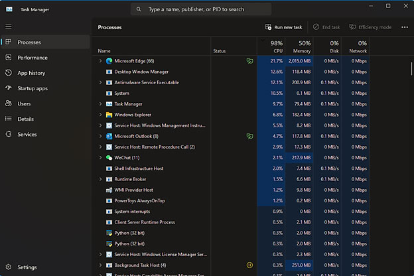Viewport: 414px width, 276px height.
Task: Sort by the Name column header
Action: point(153,46)
